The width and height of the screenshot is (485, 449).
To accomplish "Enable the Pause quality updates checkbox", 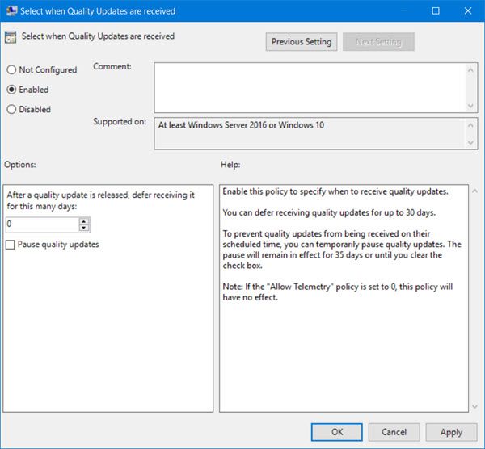I will coord(11,244).
